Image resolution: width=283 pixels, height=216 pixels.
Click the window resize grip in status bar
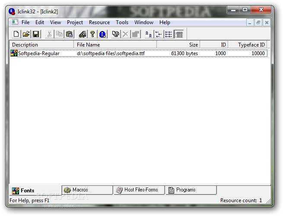(x=268, y=201)
